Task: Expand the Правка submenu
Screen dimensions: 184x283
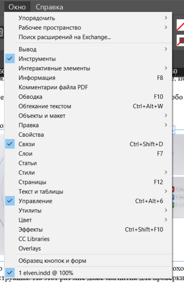Action: click(88, 125)
